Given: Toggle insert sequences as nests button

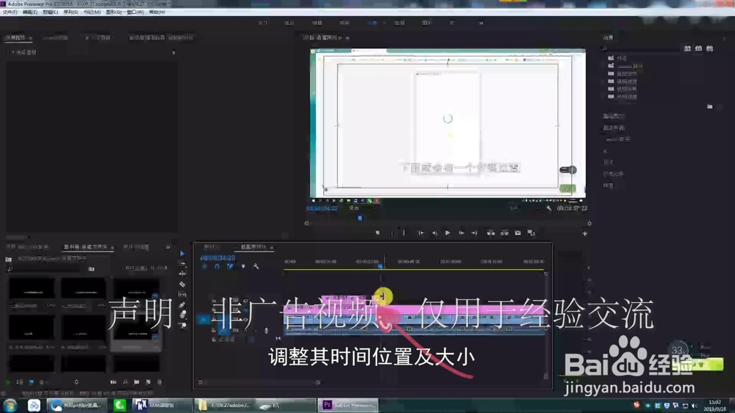Looking at the screenshot, I should 204,266.
